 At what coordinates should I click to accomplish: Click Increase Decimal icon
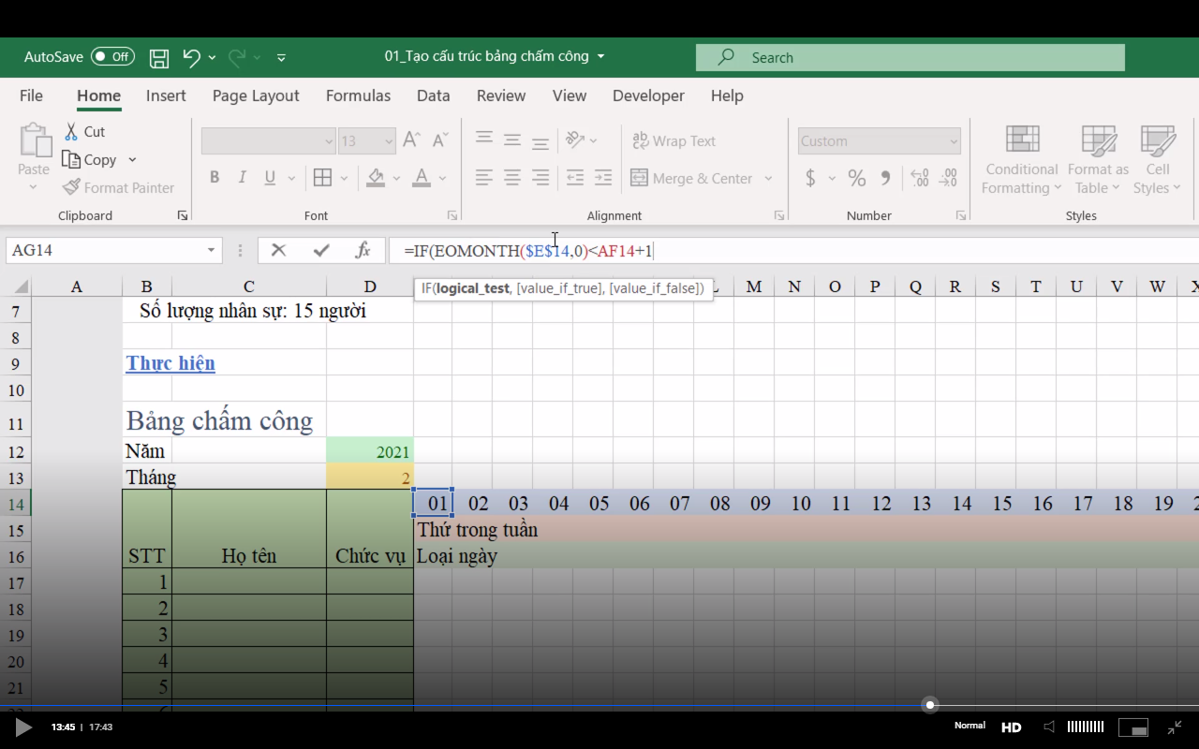point(920,178)
